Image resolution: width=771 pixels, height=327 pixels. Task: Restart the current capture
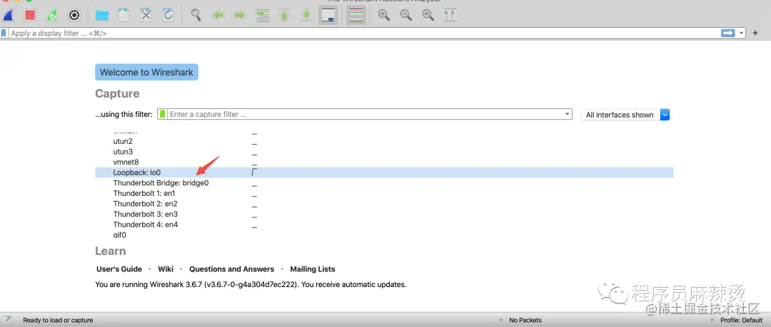tap(51, 15)
